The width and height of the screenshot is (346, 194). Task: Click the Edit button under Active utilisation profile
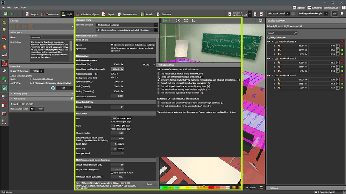coord(64,88)
